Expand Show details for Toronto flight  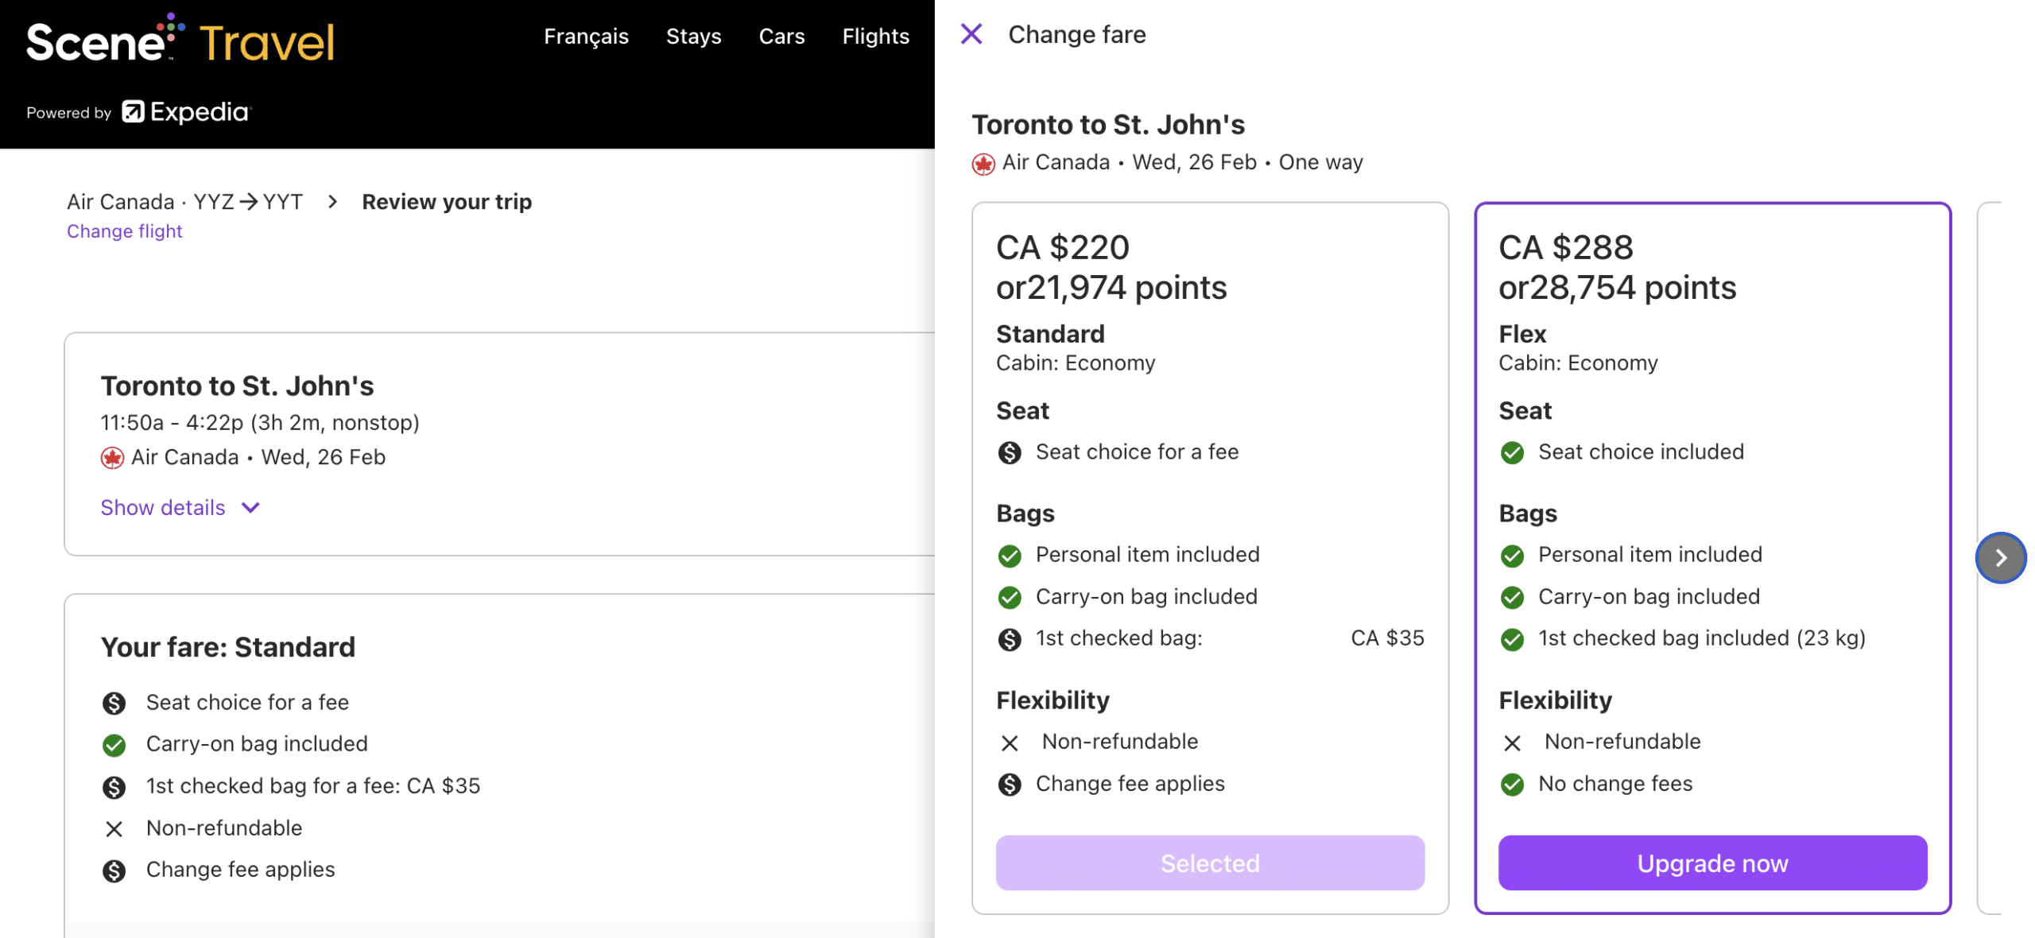(163, 507)
